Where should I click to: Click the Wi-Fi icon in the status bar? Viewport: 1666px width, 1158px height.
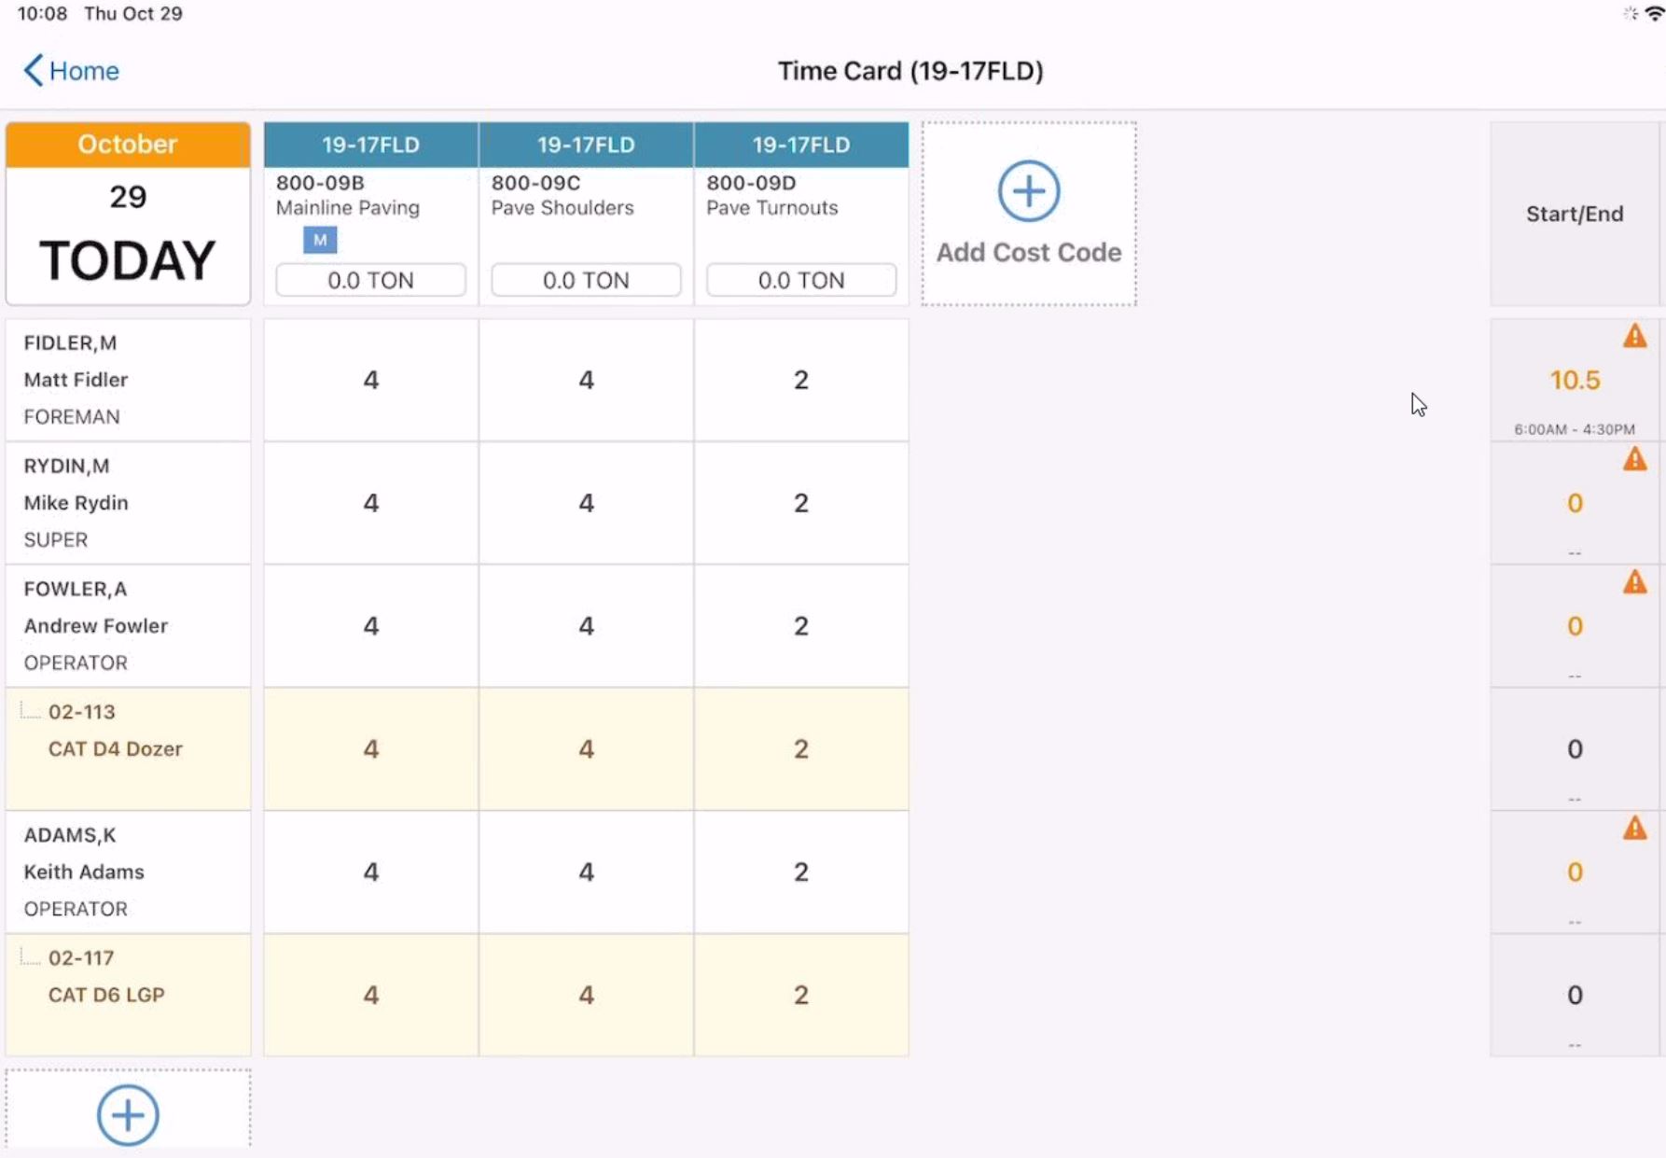(1653, 13)
